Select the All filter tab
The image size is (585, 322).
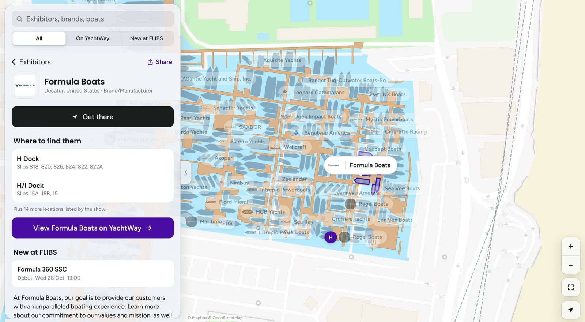pos(39,38)
